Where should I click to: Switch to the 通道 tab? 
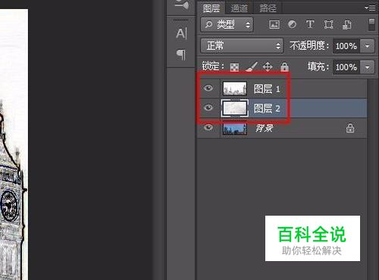click(x=239, y=8)
